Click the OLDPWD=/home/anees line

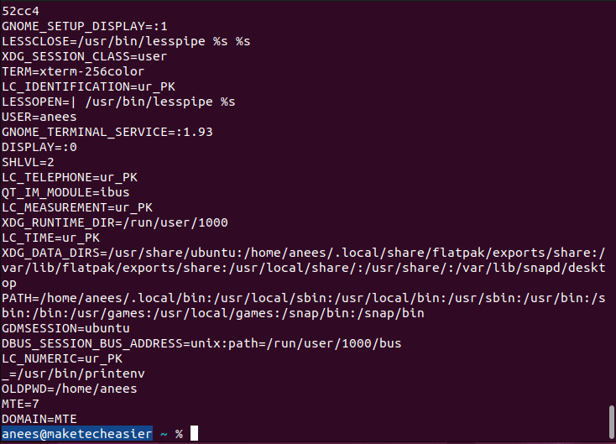point(69,389)
